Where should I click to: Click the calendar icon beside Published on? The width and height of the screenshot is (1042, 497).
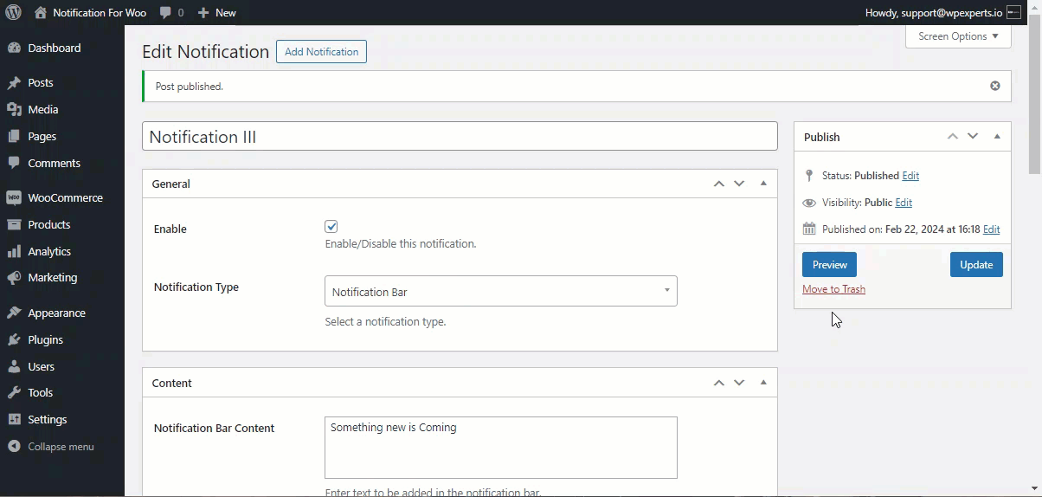coord(809,229)
